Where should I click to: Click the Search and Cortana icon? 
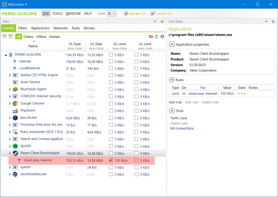click(15, 139)
